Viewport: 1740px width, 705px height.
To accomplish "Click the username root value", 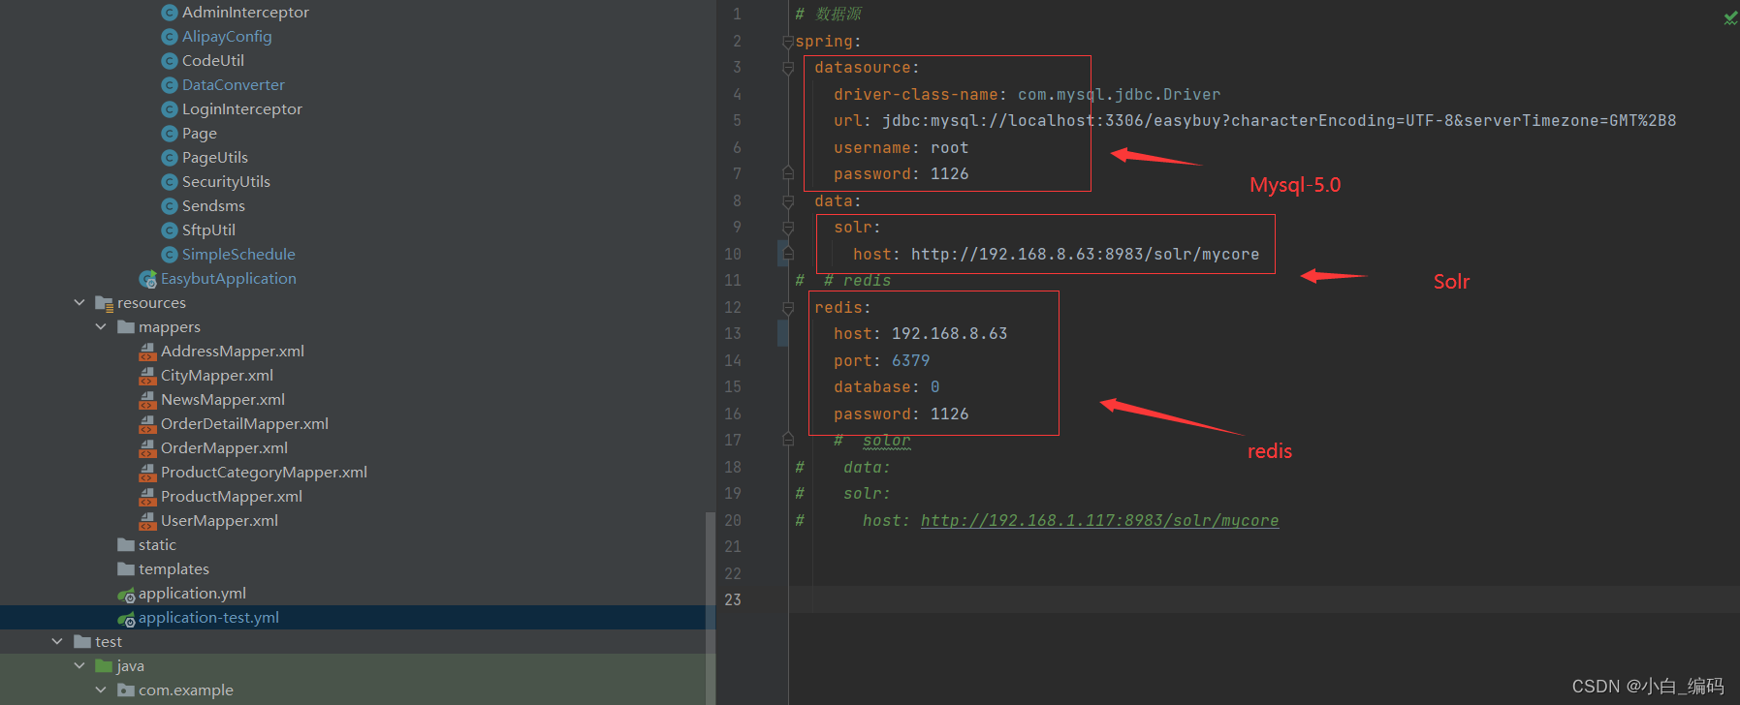I will [950, 148].
